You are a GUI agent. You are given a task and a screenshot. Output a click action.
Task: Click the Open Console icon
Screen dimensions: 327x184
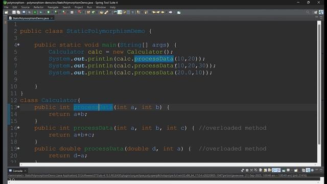point(296,170)
